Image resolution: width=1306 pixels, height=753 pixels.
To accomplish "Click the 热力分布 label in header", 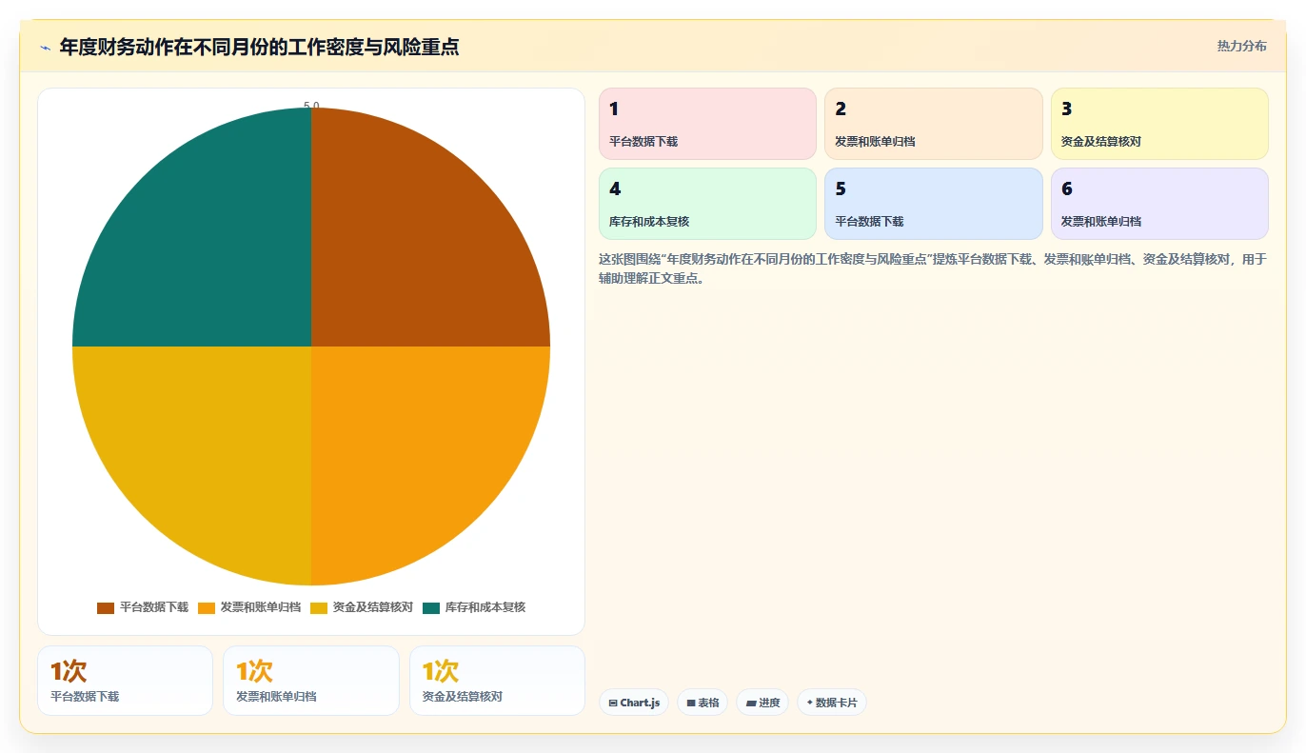I will pyautogui.click(x=1241, y=46).
